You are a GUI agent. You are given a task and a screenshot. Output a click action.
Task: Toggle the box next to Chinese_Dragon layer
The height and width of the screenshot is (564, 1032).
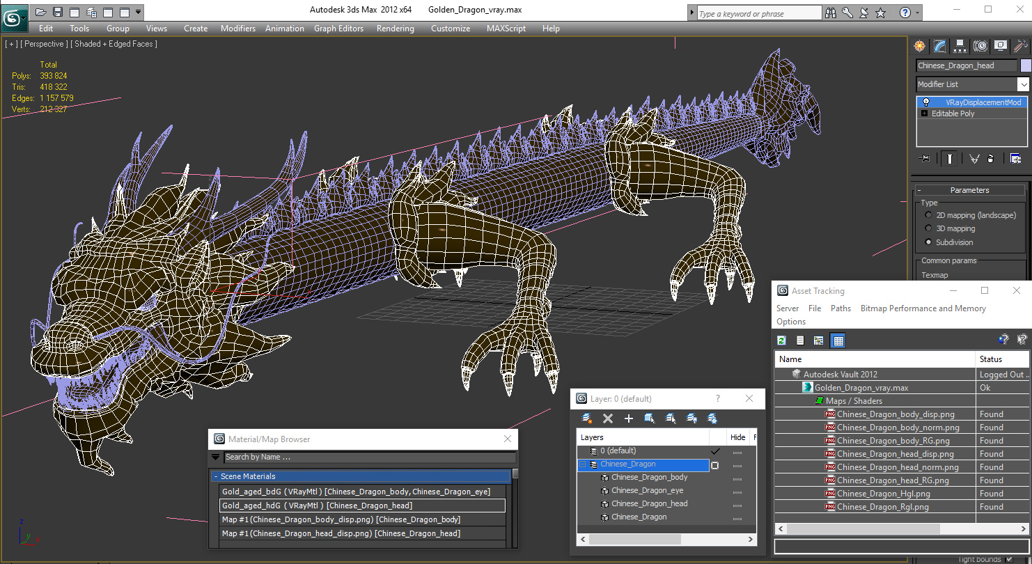(x=715, y=465)
